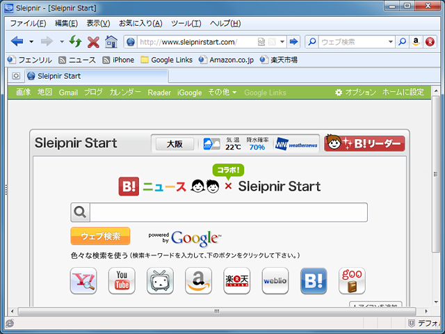Open the お気に入り(A) menu
Image resolution: width=445 pixels, height=334 pixels.
click(140, 23)
